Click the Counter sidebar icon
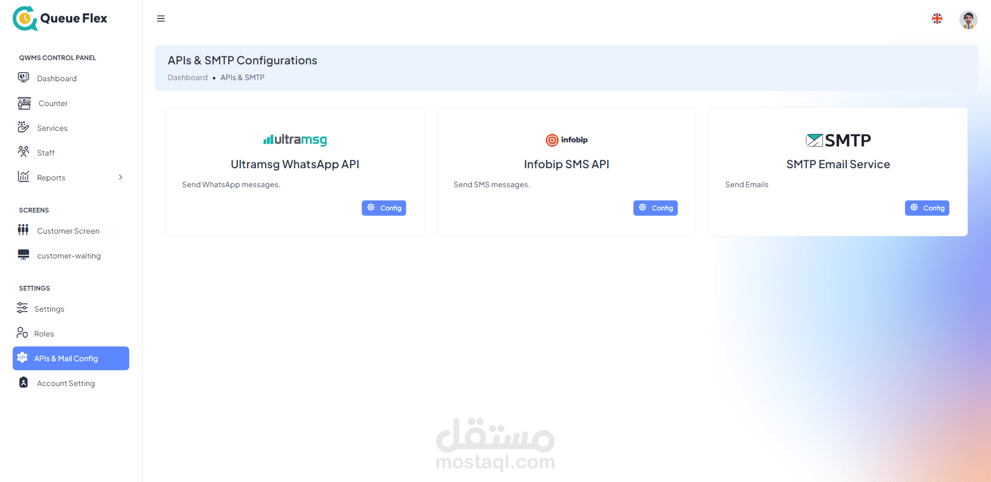 [x=24, y=103]
